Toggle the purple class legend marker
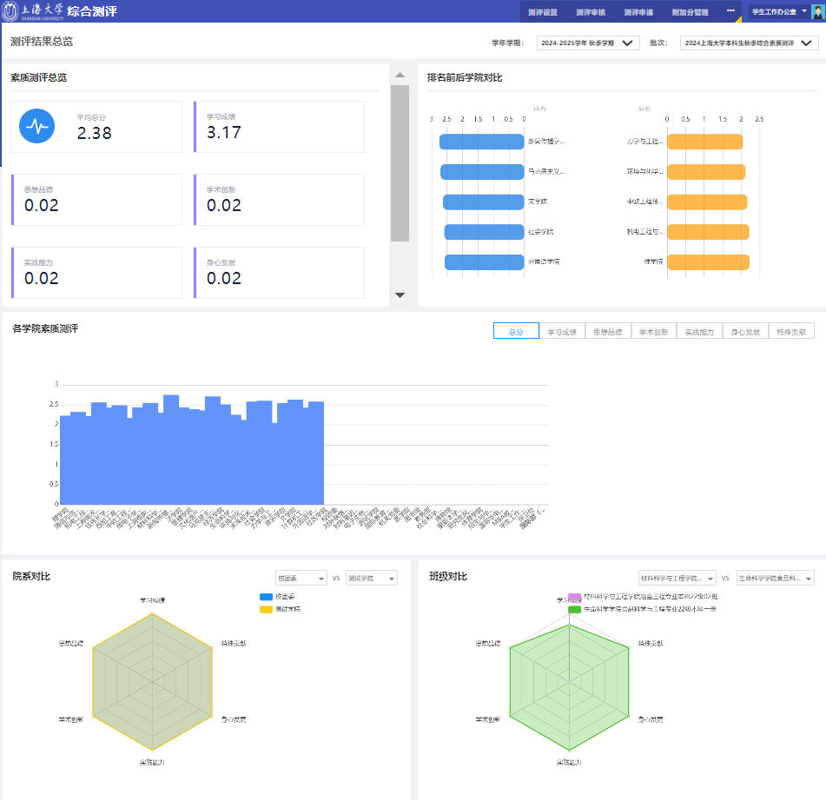Screen dimensions: 826x801 [574, 597]
